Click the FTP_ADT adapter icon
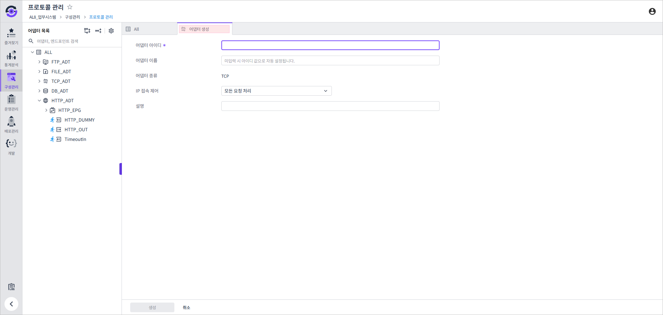The width and height of the screenshot is (663, 315). [46, 62]
